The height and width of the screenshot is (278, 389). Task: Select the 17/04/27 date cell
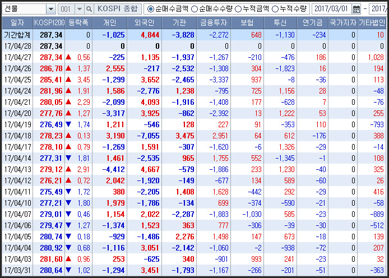click(17, 57)
